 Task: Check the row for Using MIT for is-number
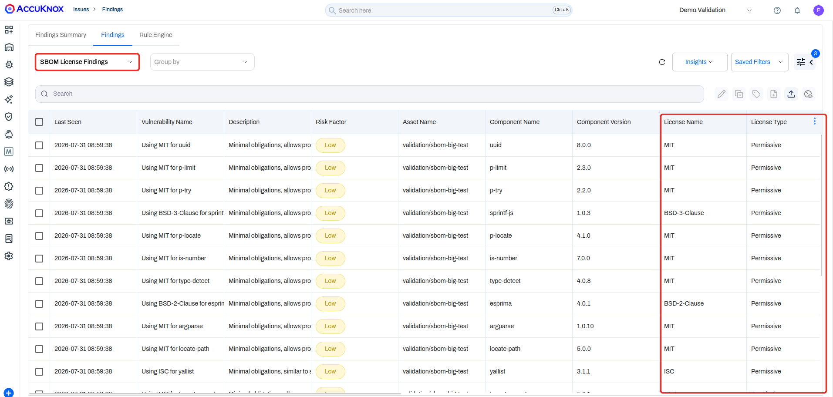coord(39,259)
